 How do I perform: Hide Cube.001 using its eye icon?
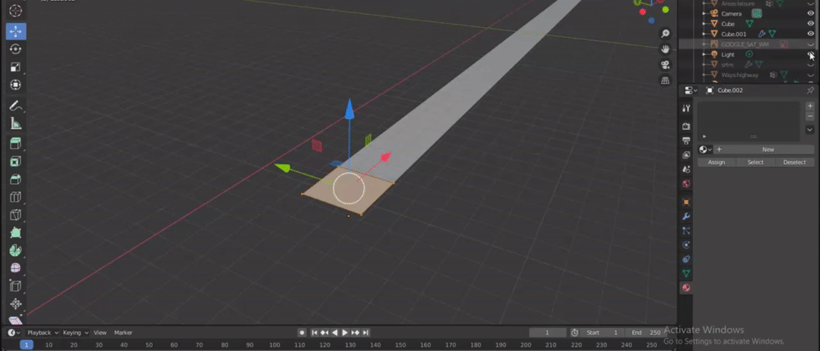click(811, 34)
